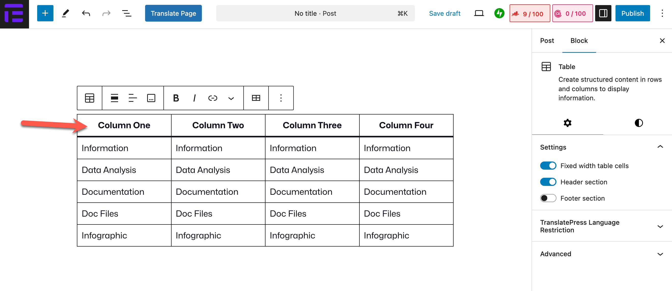
Task: Open block Options three-dot menu in toolbar
Action: point(281,98)
